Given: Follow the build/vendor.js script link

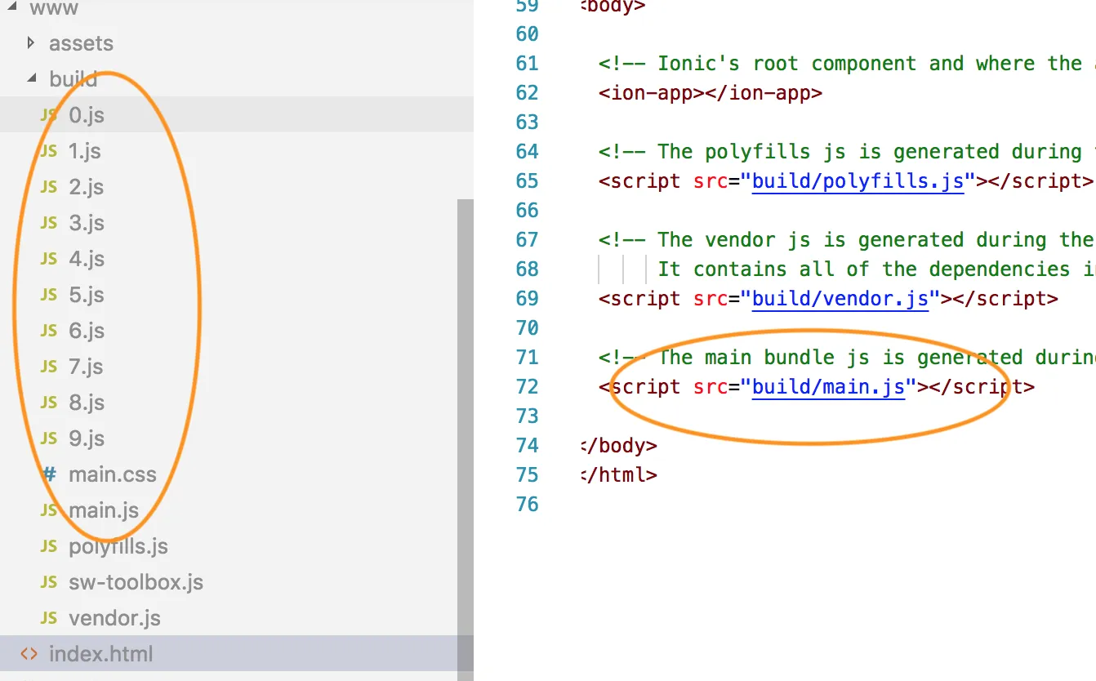Looking at the screenshot, I should point(840,298).
